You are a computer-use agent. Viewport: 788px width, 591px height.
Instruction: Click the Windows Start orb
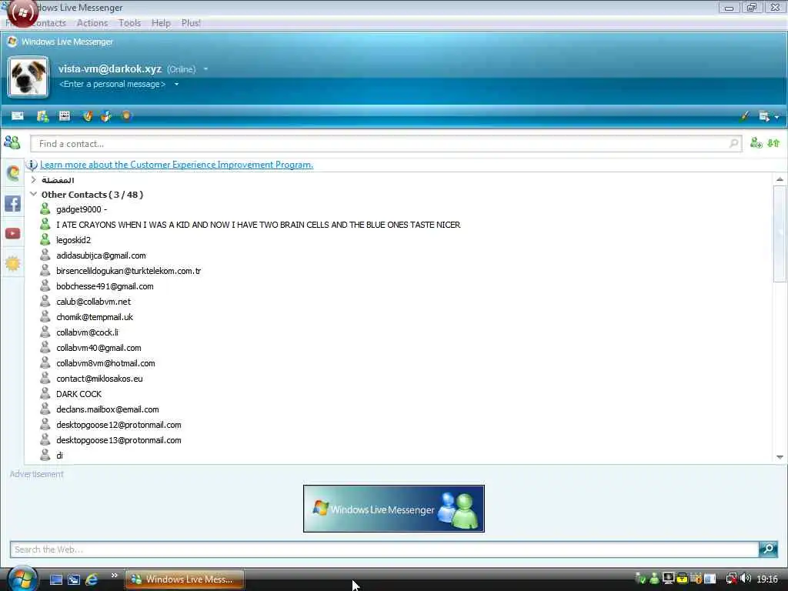tap(22, 579)
